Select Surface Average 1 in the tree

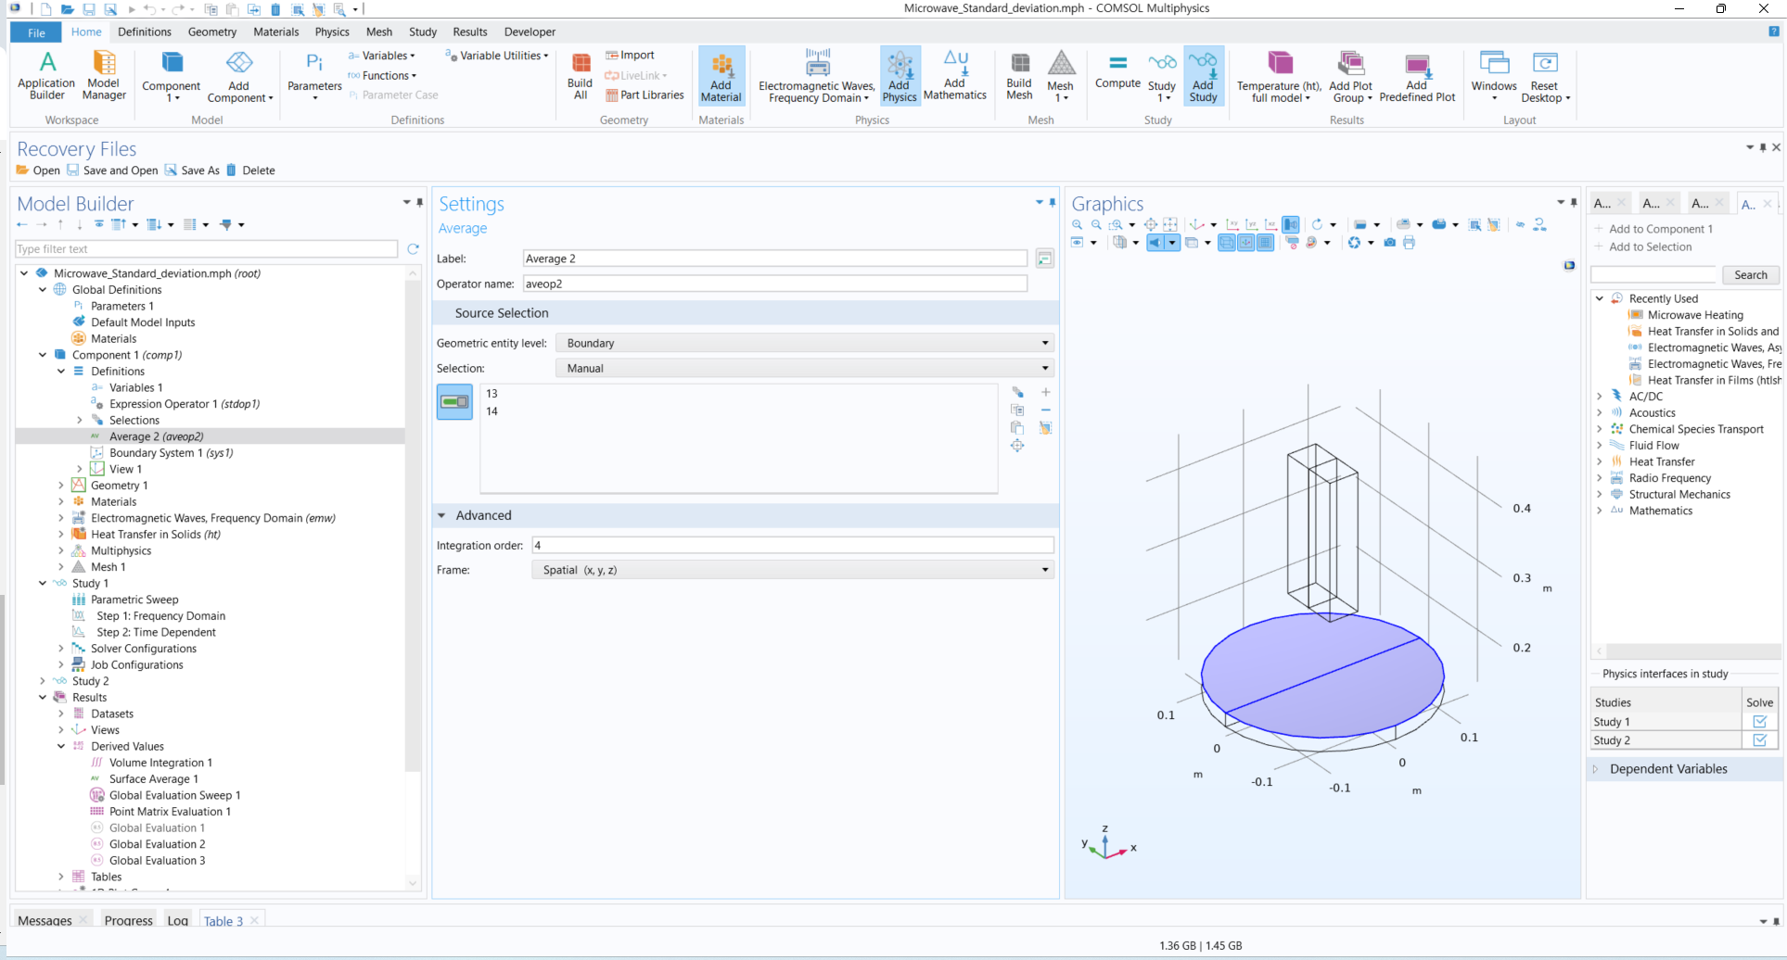point(153,779)
